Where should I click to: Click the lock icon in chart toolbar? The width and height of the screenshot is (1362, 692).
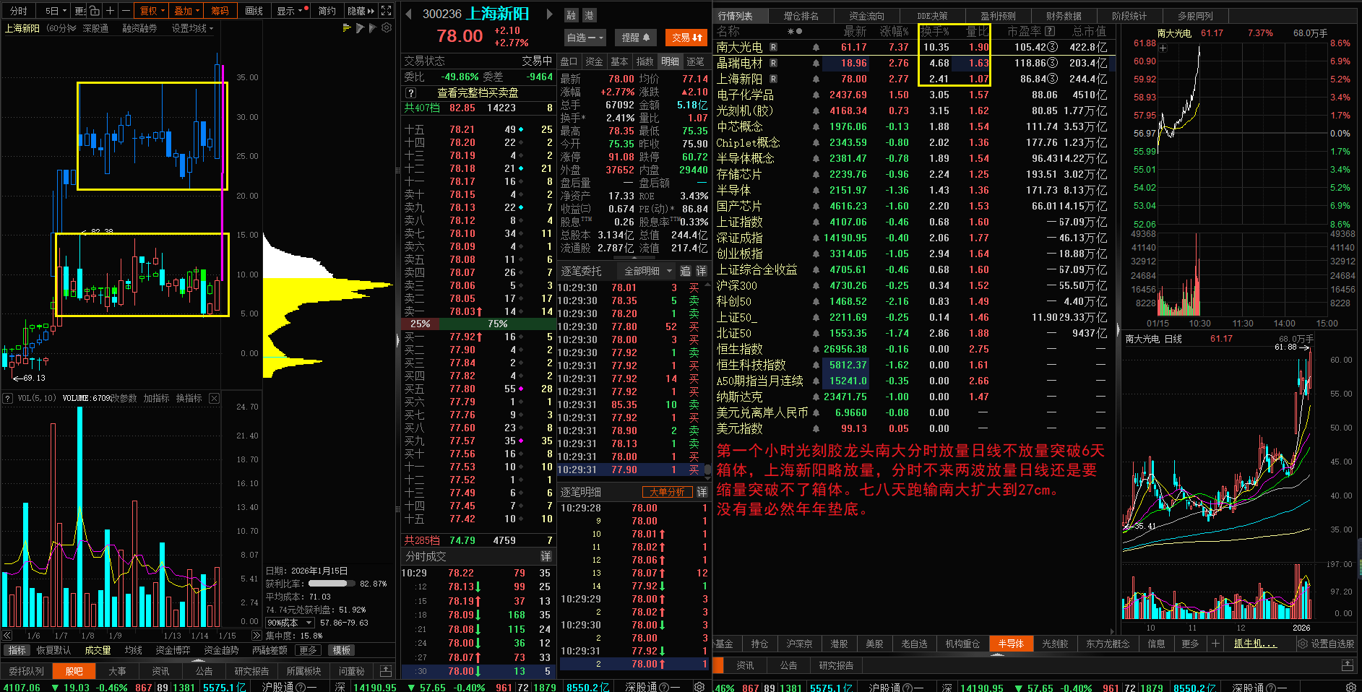[95, 11]
